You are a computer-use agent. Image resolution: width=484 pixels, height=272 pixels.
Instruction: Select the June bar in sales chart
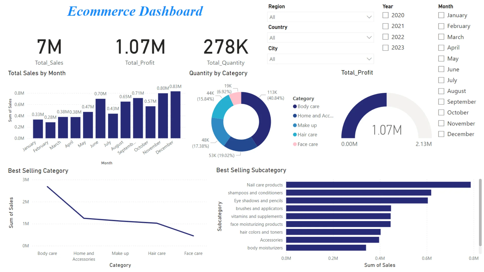click(100, 119)
